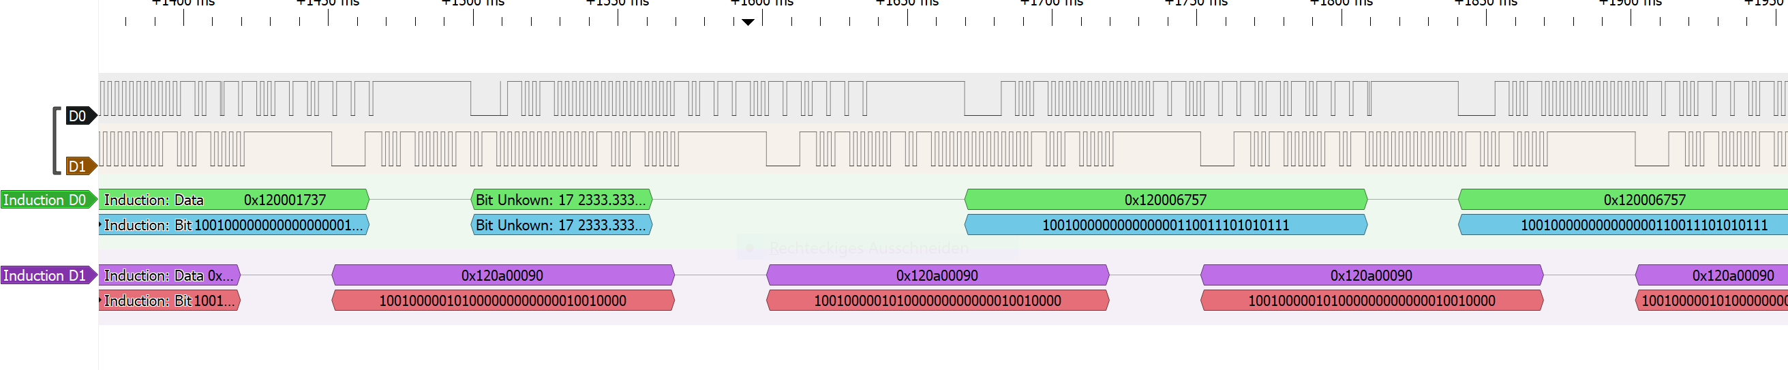
Task: Click the truncated purple Induction: Data 0x... annotation
Action: 168,275
